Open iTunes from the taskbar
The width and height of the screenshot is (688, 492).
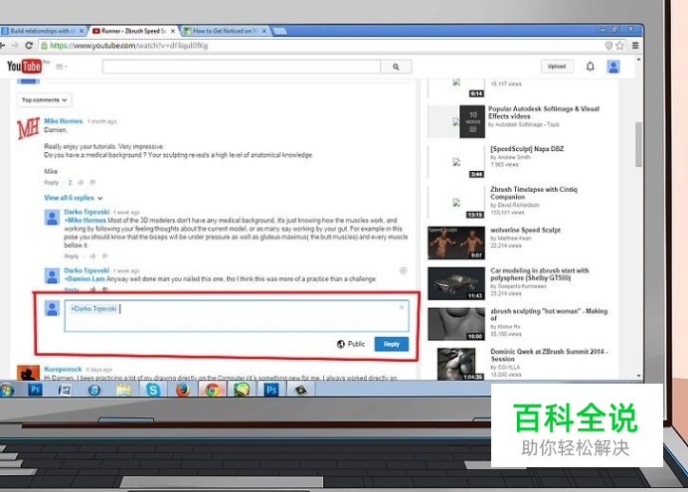click(x=93, y=390)
